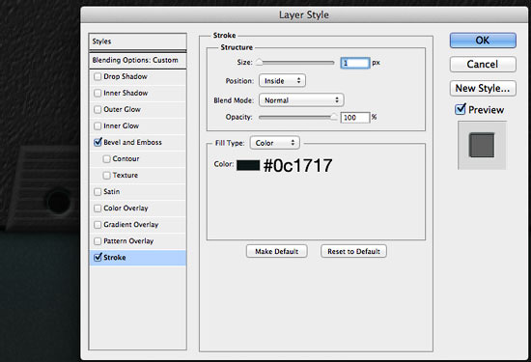Image resolution: width=531 pixels, height=362 pixels.
Task: Enable the Inner Shadow checkbox
Action: 98,93
